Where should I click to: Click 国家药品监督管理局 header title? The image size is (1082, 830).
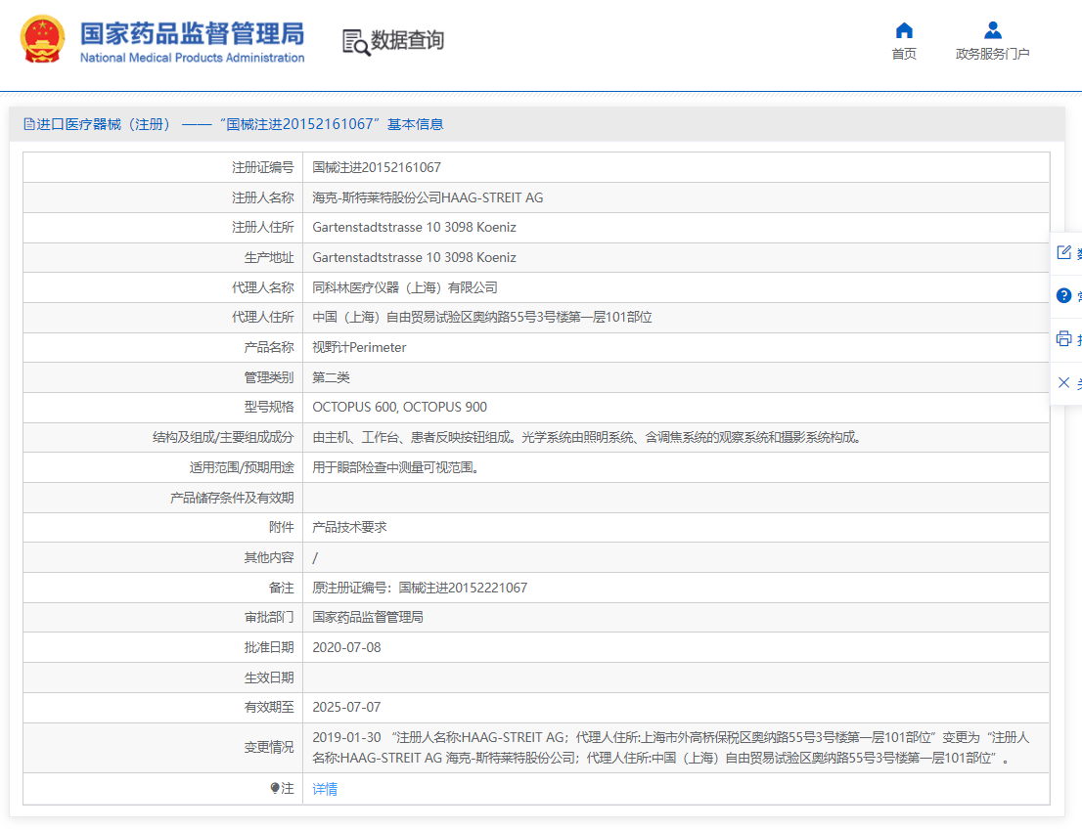point(193,33)
